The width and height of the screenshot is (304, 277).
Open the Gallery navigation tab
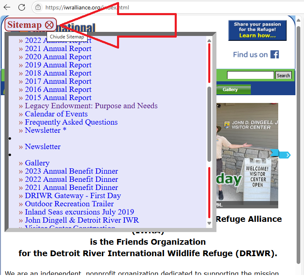click(x=233, y=89)
